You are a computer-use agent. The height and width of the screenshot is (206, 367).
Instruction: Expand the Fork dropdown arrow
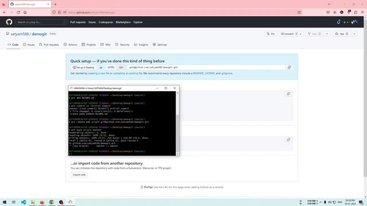click(x=327, y=34)
